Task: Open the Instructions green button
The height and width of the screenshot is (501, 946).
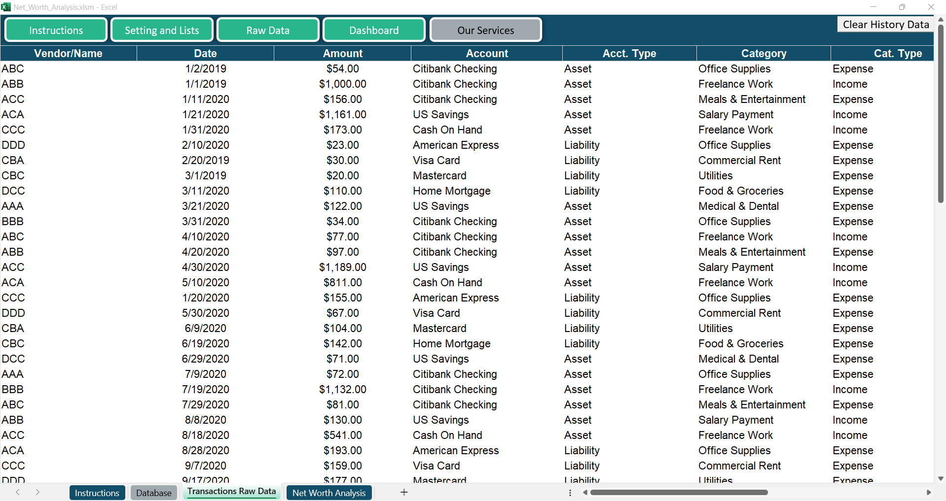Action: (56, 31)
